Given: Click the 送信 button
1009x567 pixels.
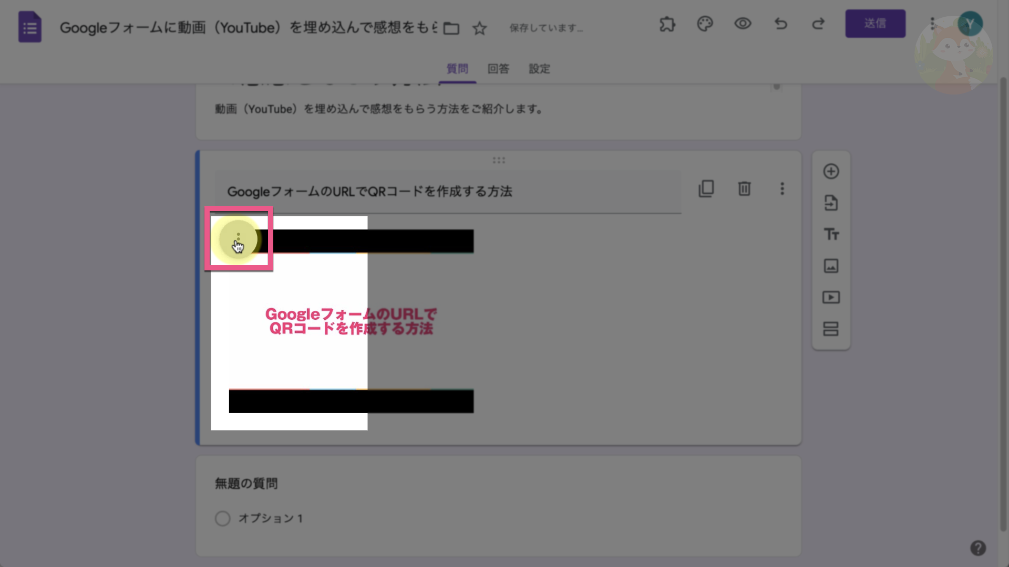Looking at the screenshot, I should (x=875, y=24).
